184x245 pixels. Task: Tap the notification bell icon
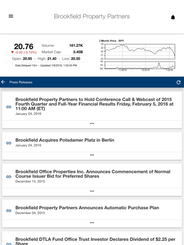pos(173,17)
